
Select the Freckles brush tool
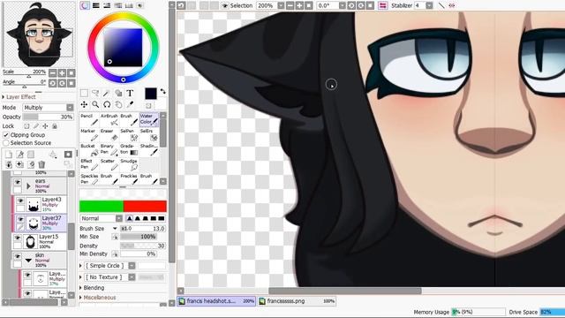click(x=129, y=178)
